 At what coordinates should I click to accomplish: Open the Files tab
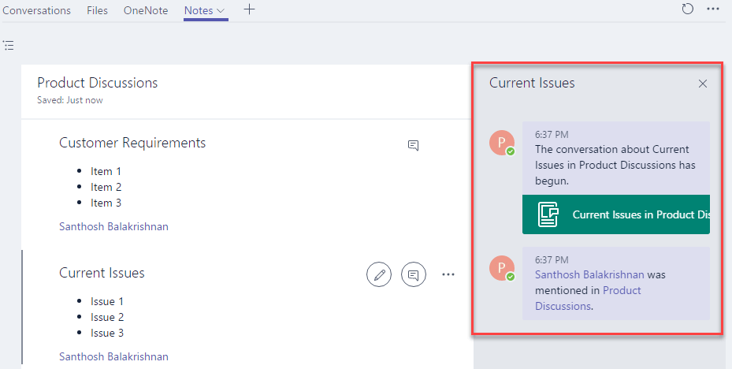click(x=98, y=10)
